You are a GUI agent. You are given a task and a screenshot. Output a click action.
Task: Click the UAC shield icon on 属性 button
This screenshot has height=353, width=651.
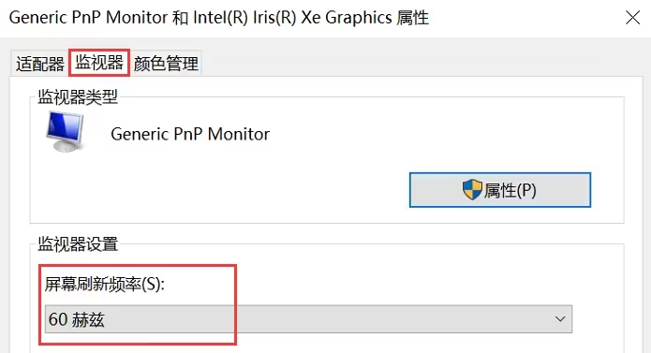tap(472, 189)
